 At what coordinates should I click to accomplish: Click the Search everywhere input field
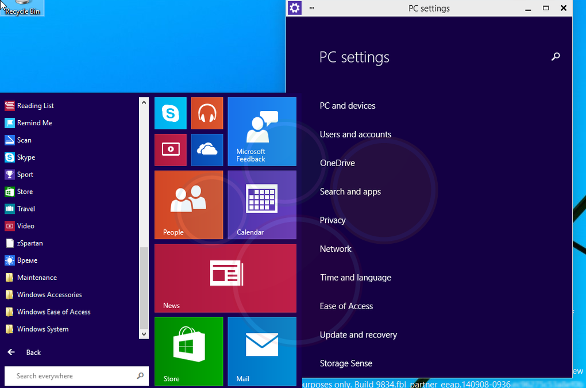[x=76, y=376]
